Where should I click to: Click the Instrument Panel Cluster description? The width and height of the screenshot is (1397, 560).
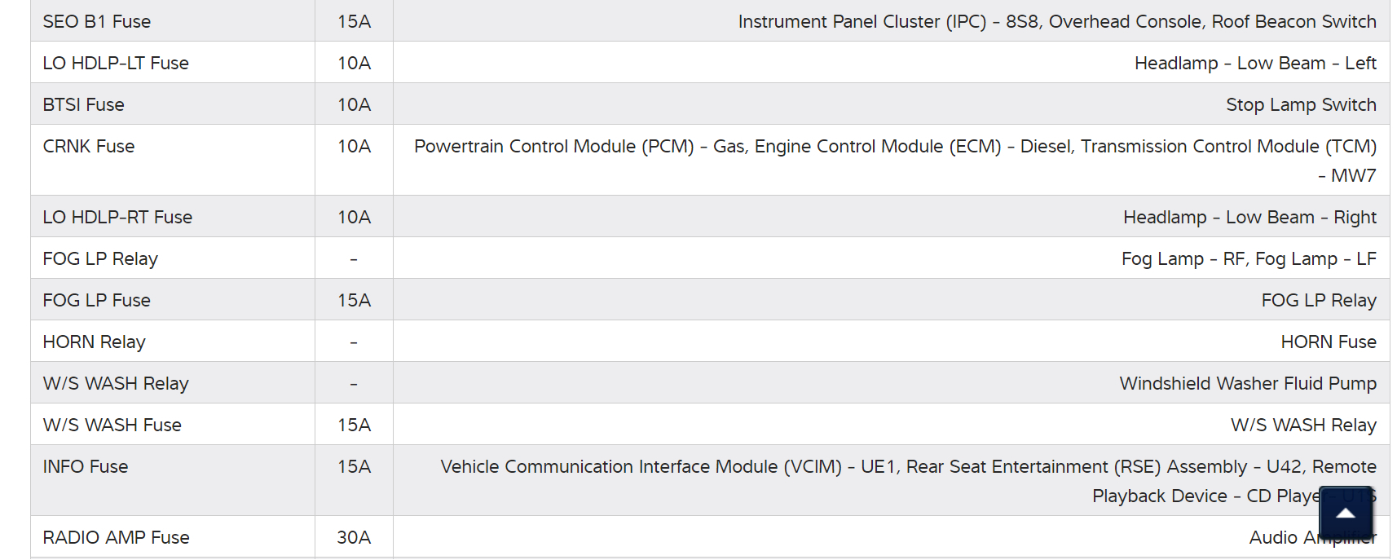click(x=1057, y=22)
